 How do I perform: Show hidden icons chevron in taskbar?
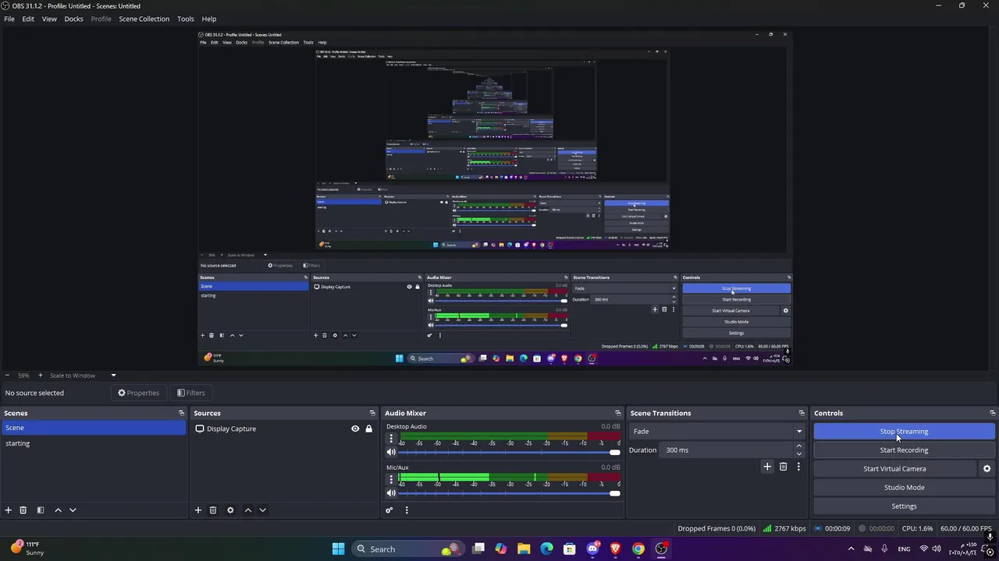(x=851, y=549)
